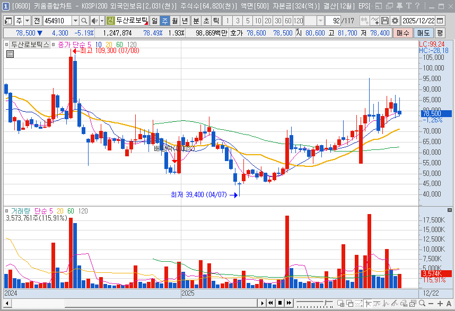
Task: Click the 평 button
Action: pos(440,33)
